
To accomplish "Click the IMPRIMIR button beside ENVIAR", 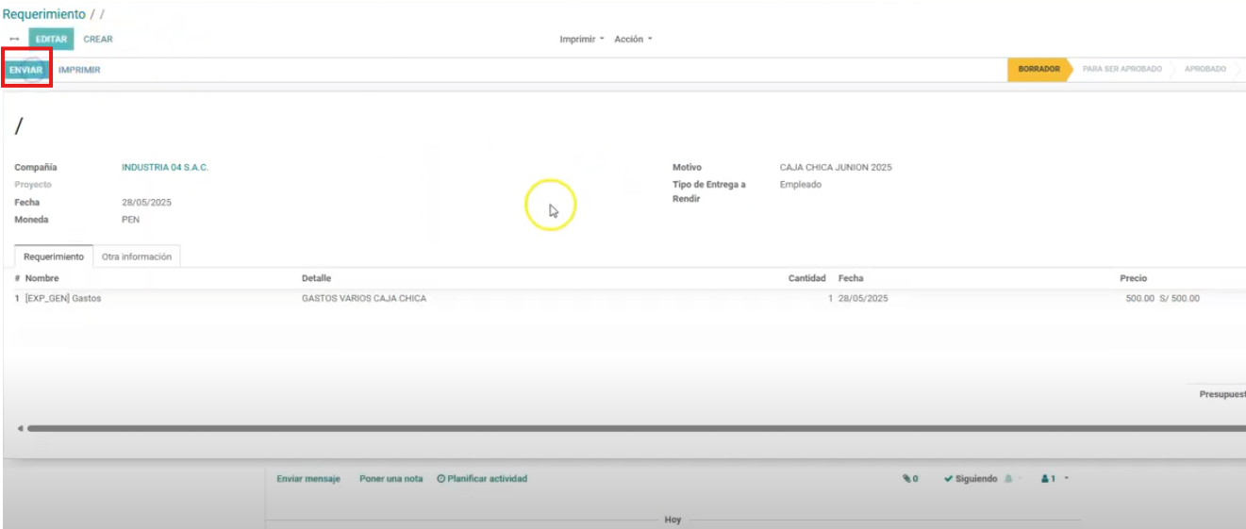I will pyautogui.click(x=79, y=70).
